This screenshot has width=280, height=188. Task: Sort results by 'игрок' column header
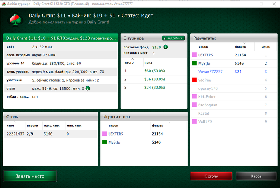click(203, 46)
